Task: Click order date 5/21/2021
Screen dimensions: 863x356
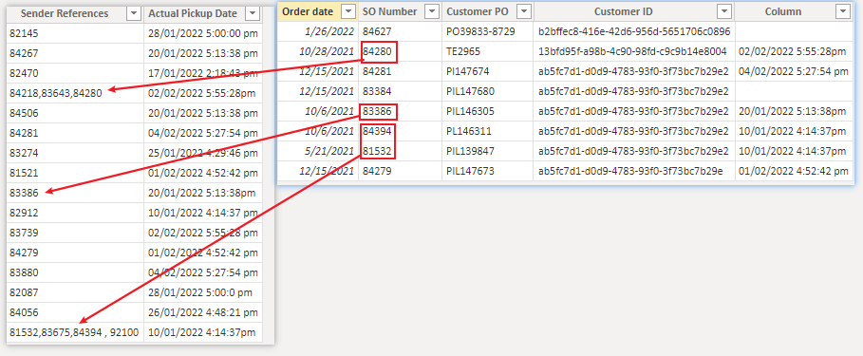Action: point(317,151)
